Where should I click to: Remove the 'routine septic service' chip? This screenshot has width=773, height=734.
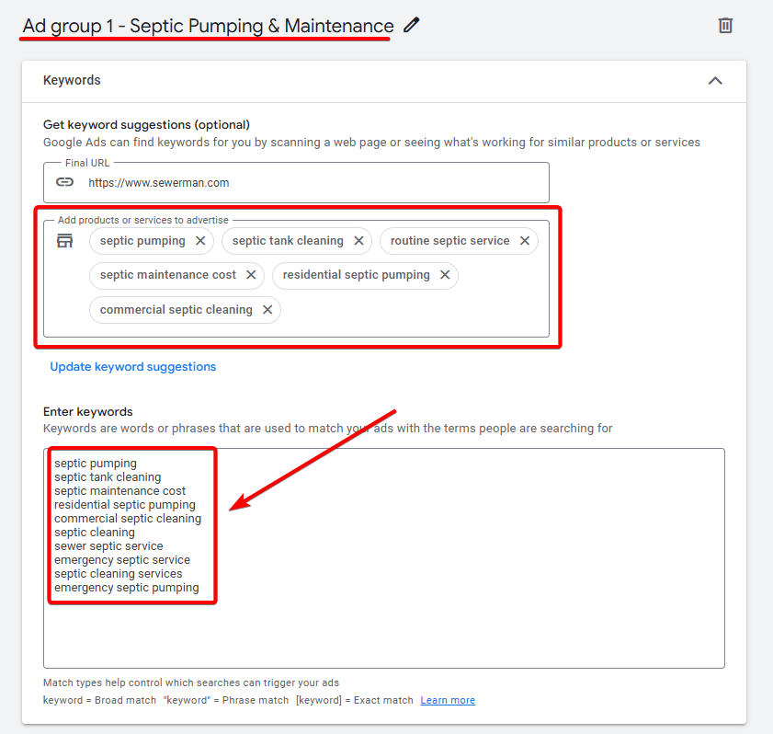(x=525, y=241)
